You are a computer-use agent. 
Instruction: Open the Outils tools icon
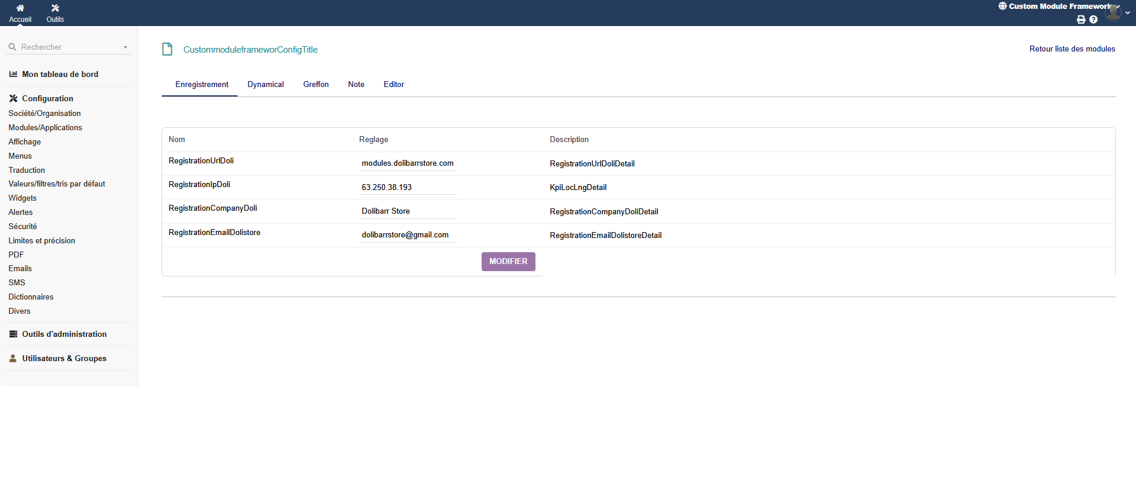55,8
